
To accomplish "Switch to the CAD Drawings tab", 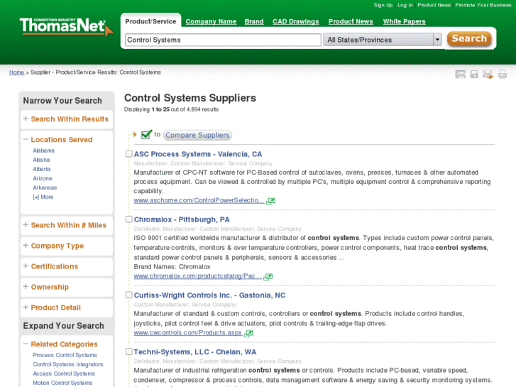I will coord(295,22).
